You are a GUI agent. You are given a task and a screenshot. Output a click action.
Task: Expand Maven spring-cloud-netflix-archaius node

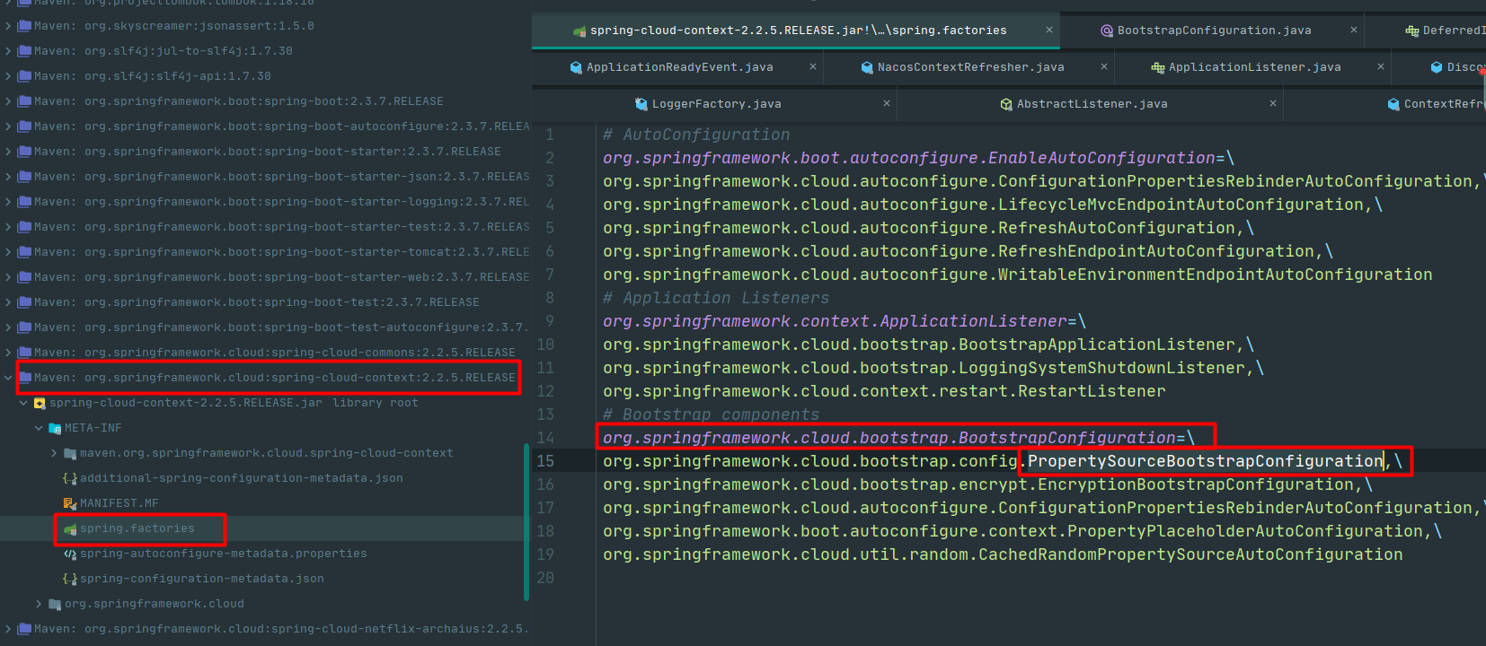click(x=8, y=629)
